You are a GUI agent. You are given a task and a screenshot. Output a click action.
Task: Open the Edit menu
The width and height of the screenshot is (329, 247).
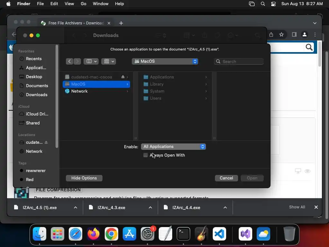[54, 4]
